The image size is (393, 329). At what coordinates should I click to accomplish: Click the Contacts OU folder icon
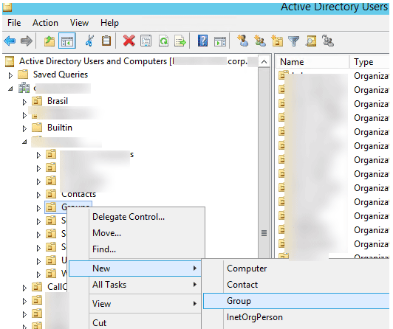(x=51, y=194)
